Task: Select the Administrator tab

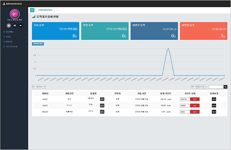Action: (45, 10)
